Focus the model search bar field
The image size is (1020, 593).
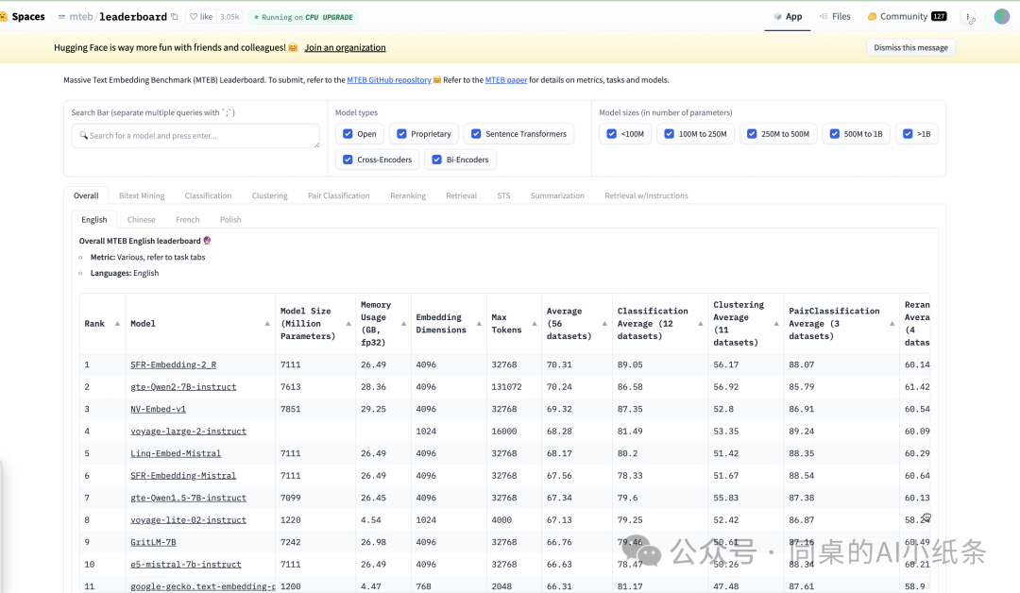tap(195, 136)
